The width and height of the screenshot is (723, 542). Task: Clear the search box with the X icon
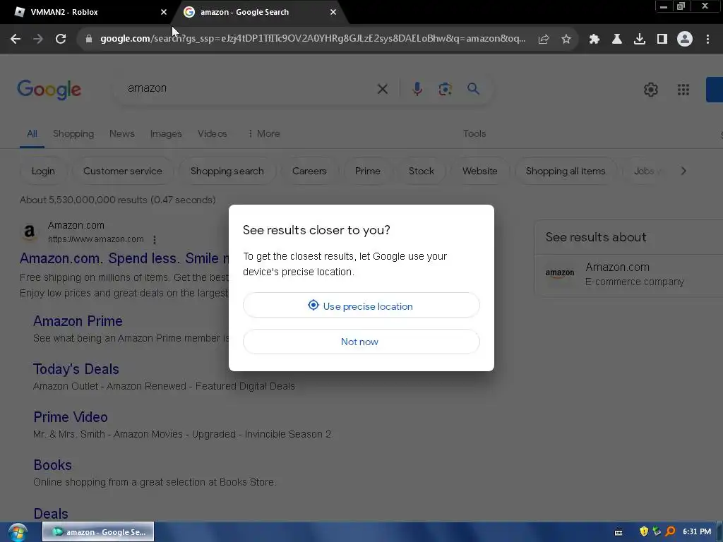pyautogui.click(x=382, y=88)
